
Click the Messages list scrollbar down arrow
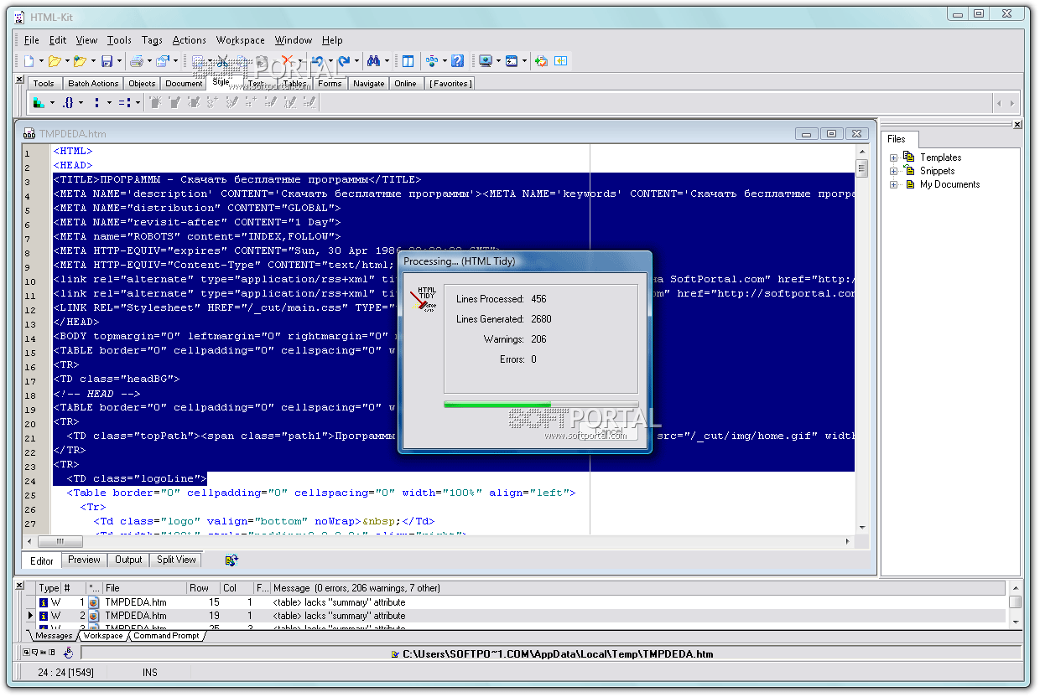[1016, 622]
